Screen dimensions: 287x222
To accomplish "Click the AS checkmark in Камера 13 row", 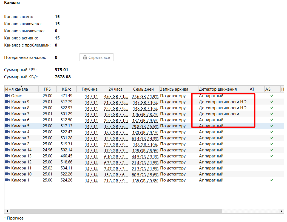I will [272, 156].
